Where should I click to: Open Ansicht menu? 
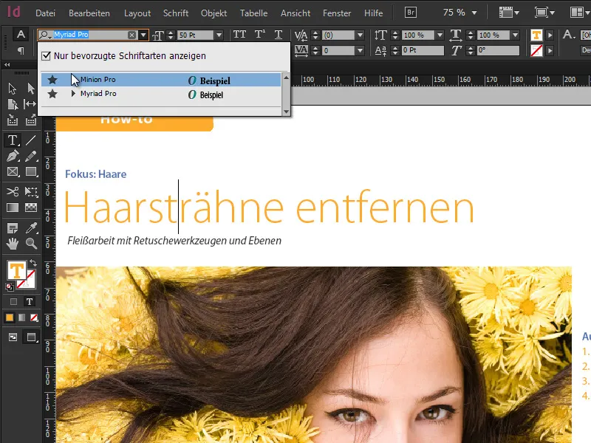pos(295,13)
